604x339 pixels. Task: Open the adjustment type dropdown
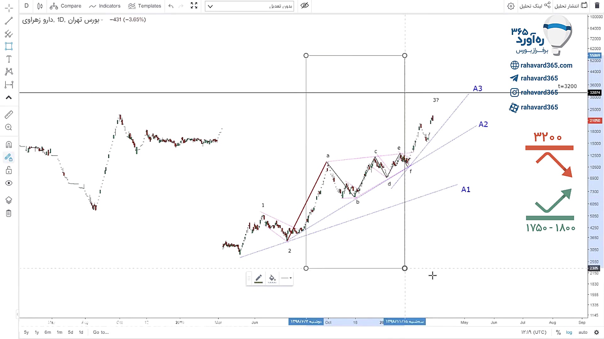click(249, 6)
